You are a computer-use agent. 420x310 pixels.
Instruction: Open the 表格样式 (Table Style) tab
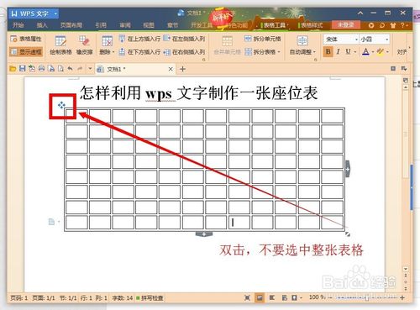click(x=311, y=25)
